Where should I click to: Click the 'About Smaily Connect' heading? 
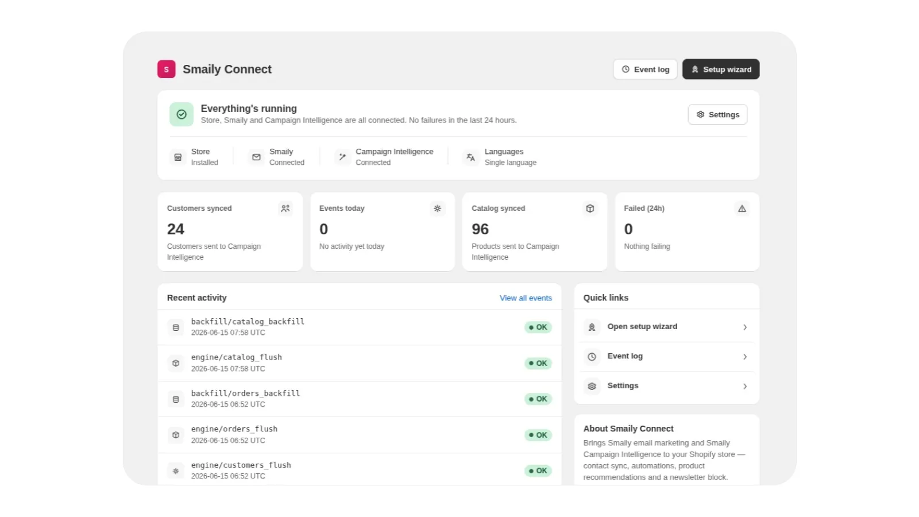click(628, 429)
